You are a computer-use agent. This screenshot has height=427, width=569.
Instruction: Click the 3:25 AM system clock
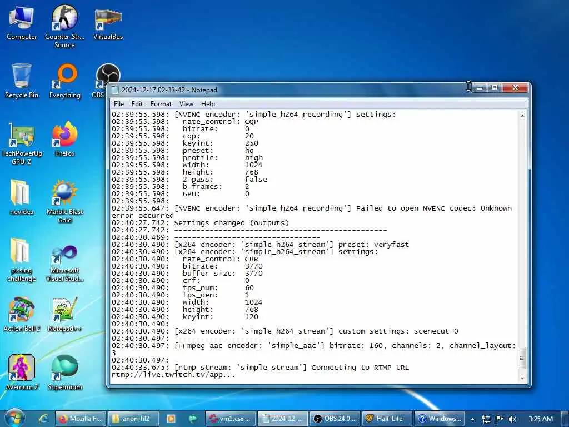(540, 419)
